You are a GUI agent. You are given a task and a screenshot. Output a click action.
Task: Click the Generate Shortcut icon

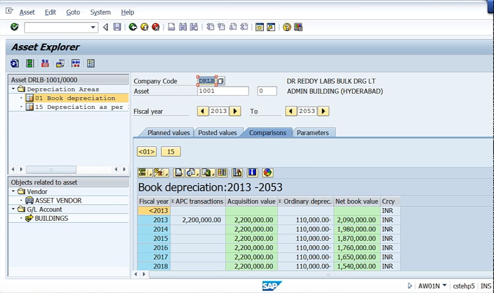click(x=271, y=27)
